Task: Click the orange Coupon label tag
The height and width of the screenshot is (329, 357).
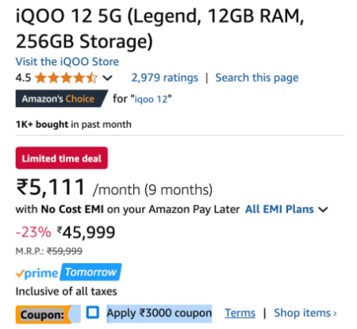Action: point(43,315)
